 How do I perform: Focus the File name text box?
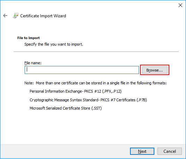pos(82,70)
